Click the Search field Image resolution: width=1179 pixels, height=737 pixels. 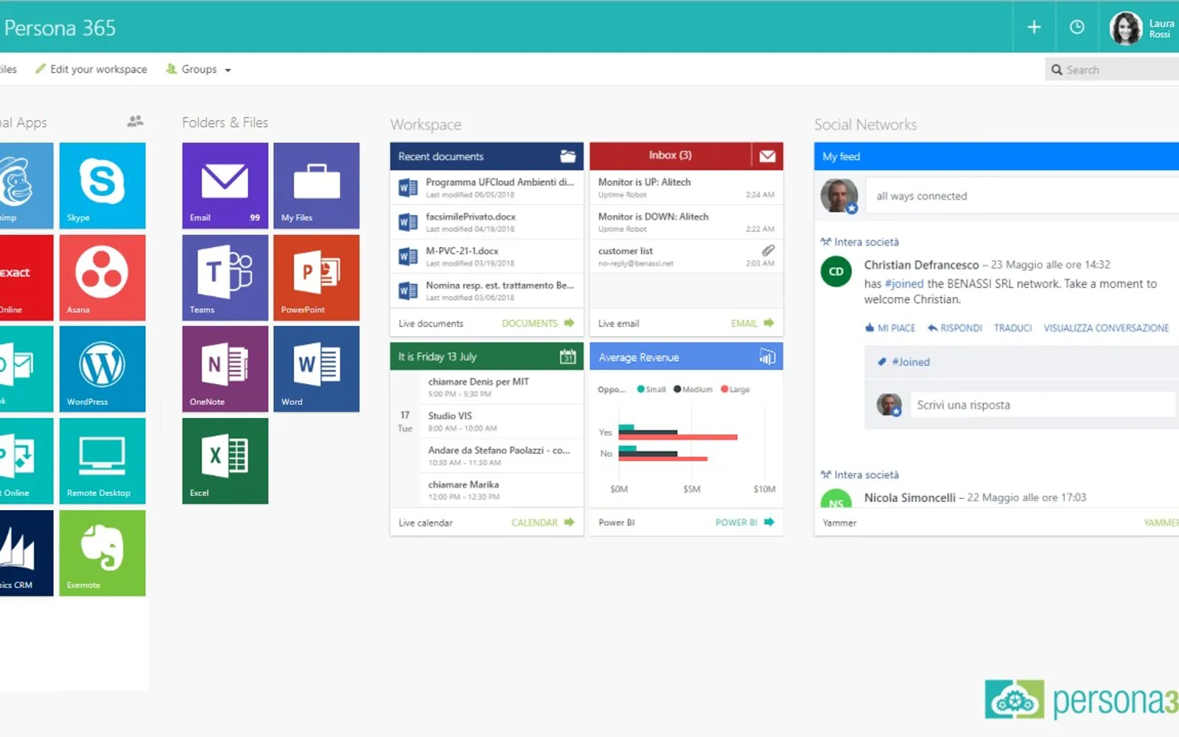pyautogui.click(x=1112, y=69)
